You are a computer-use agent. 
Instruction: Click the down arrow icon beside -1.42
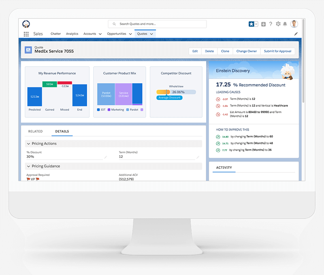point(218,114)
